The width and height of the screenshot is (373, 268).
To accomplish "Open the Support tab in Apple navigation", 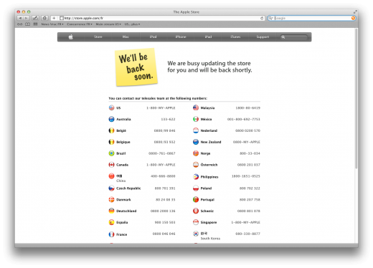I will click(263, 37).
